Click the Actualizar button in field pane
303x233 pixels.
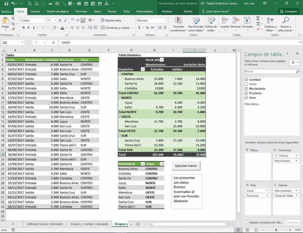point(292,222)
